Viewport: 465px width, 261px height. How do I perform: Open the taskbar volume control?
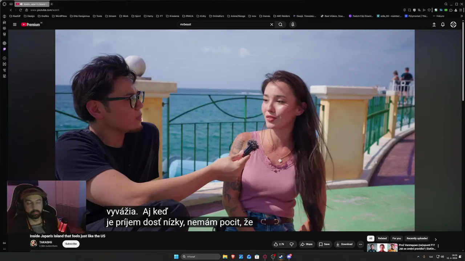click(442, 257)
